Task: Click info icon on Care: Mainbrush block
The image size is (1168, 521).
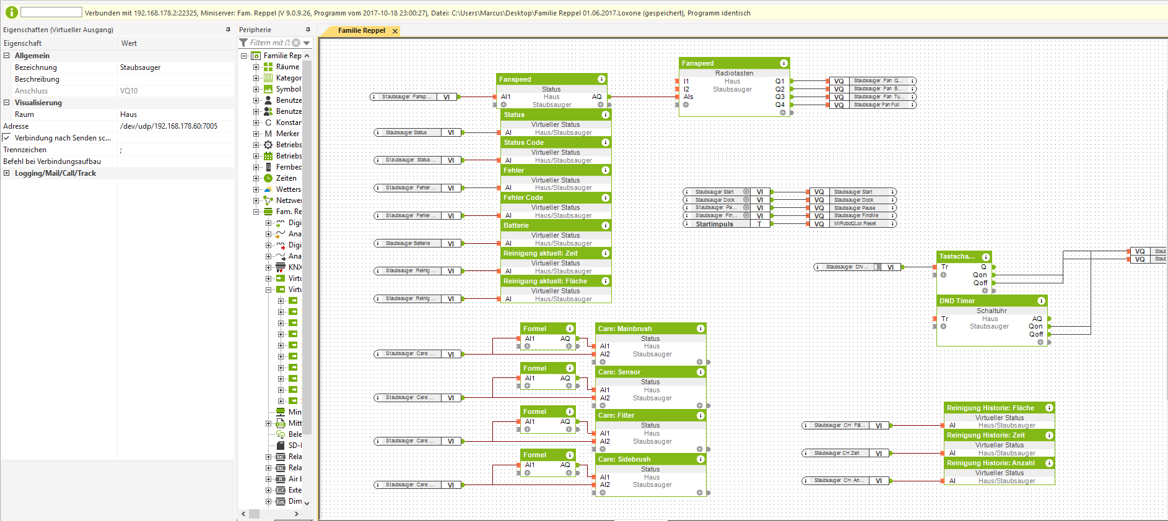Action: coord(700,329)
